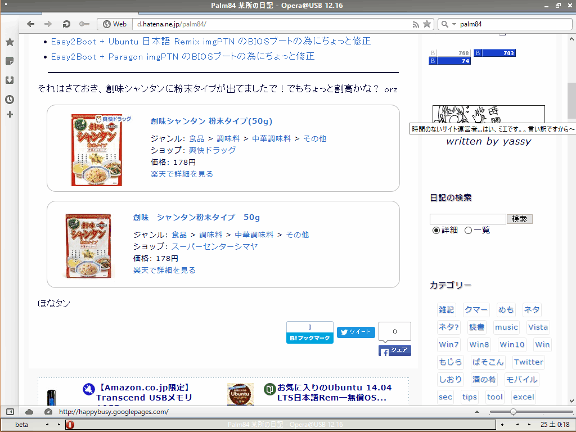Open the Notes sidebar panel

[10, 61]
